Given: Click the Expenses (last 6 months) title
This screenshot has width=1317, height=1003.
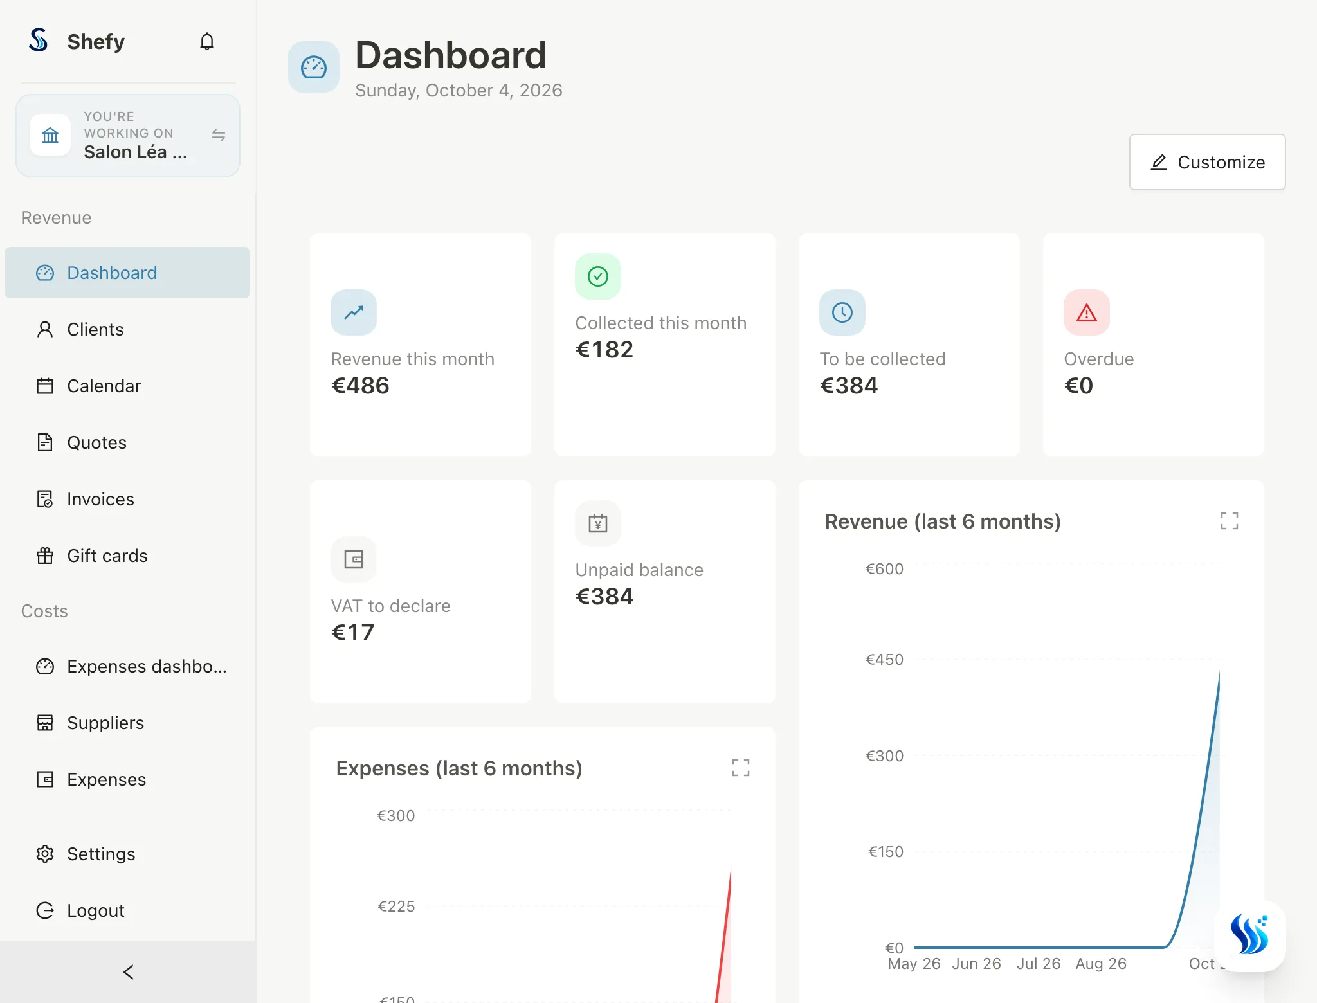Looking at the screenshot, I should click(x=459, y=768).
